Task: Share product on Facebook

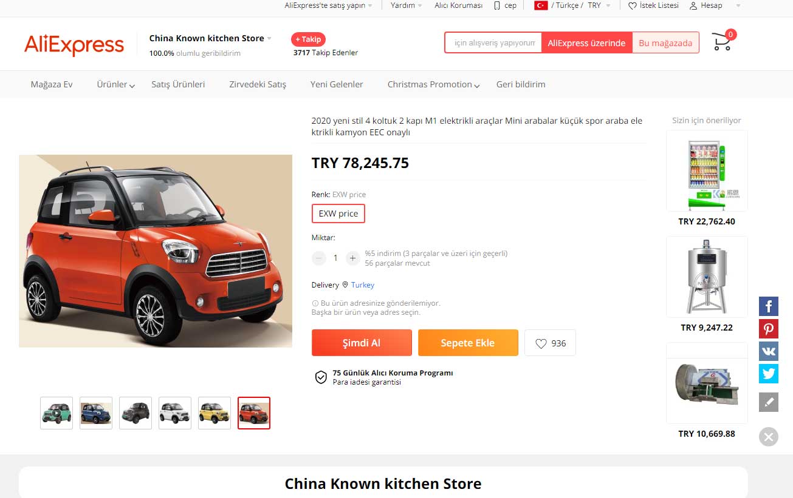Action: (x=769, y=306)
